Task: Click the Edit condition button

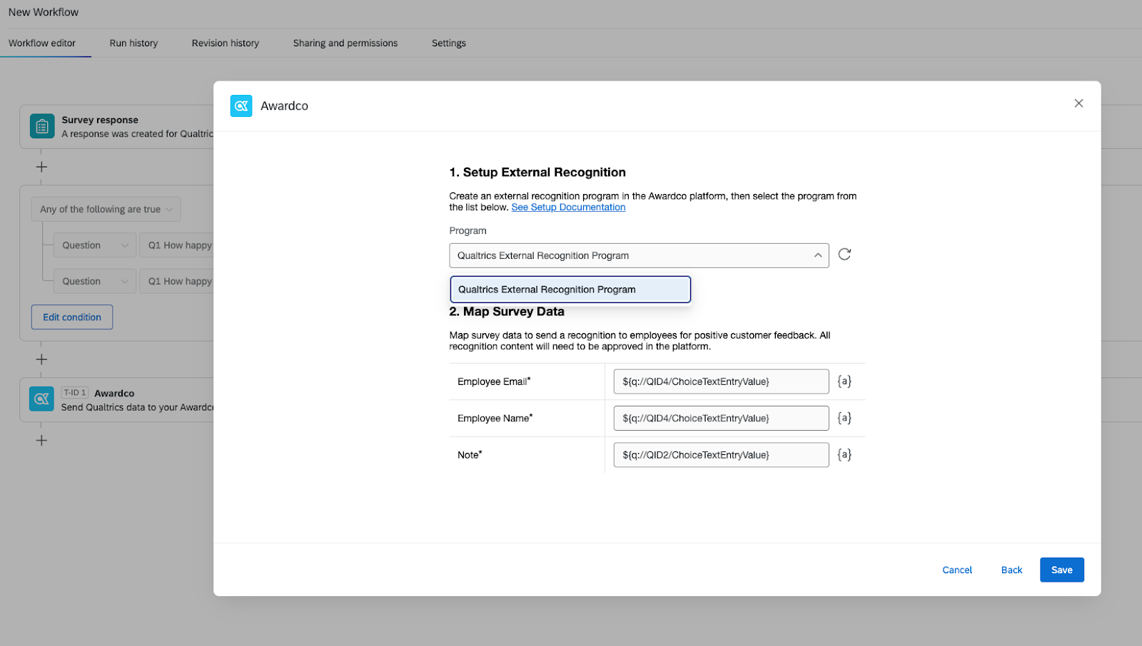Action: pos(72,317)
